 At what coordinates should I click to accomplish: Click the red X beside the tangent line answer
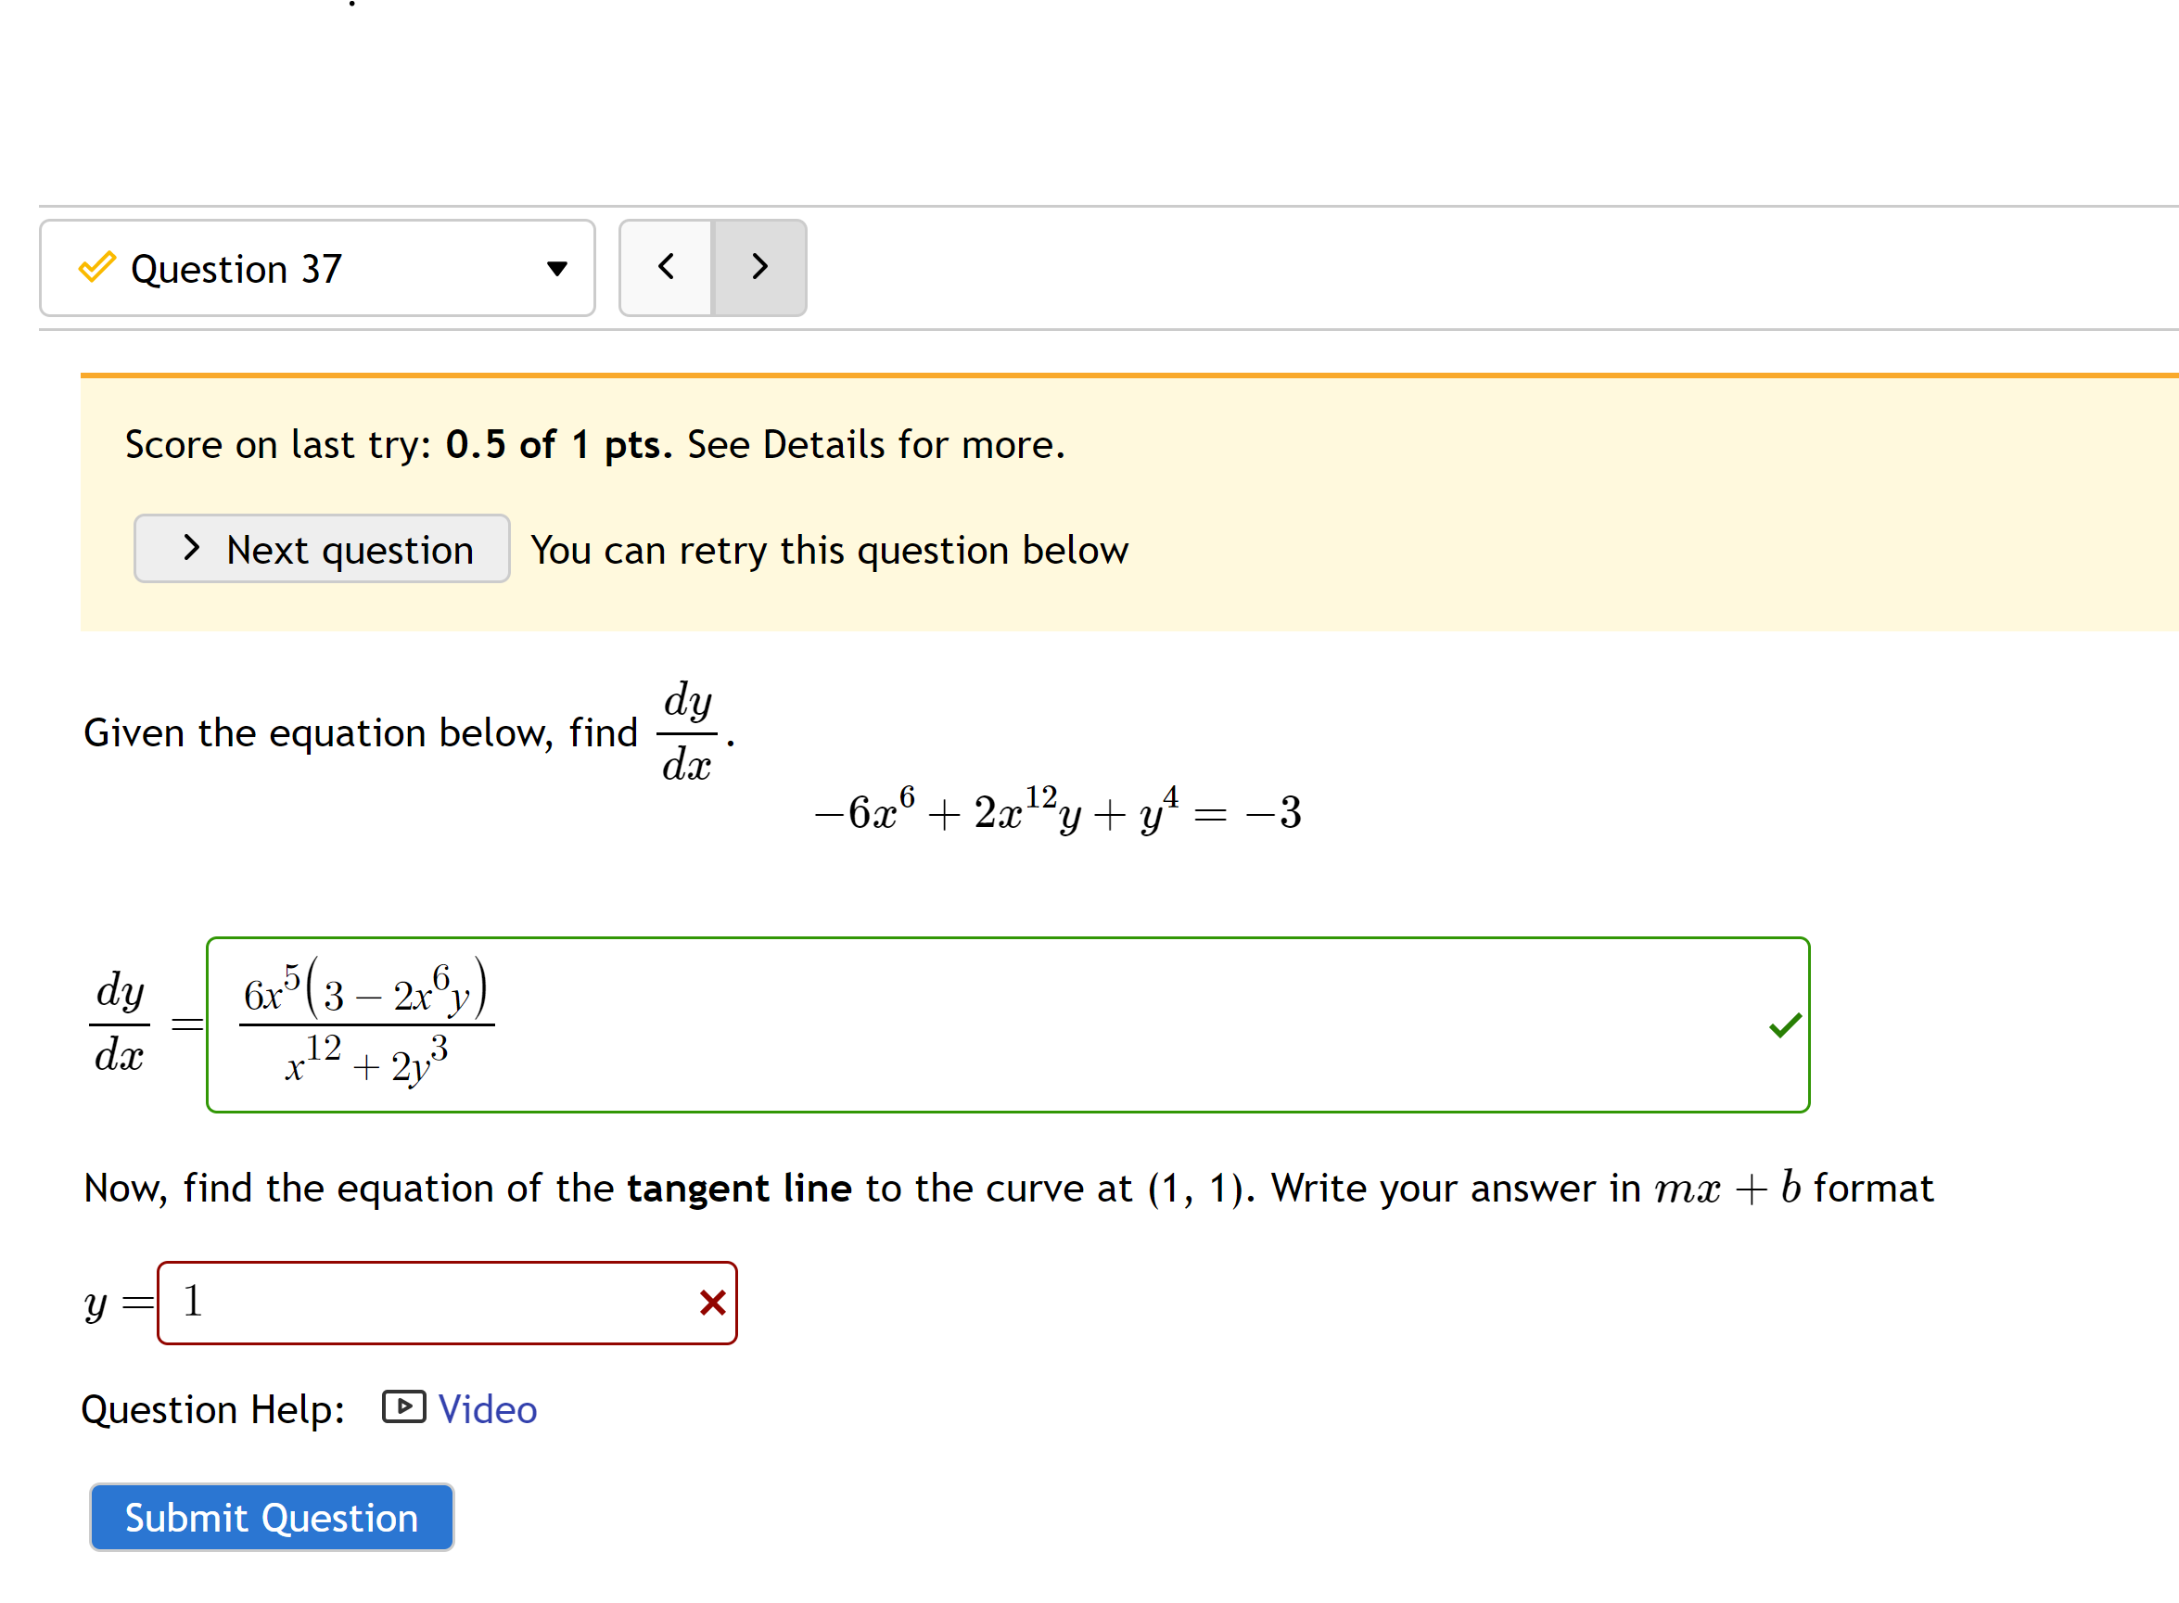[x=711, y=1304]
